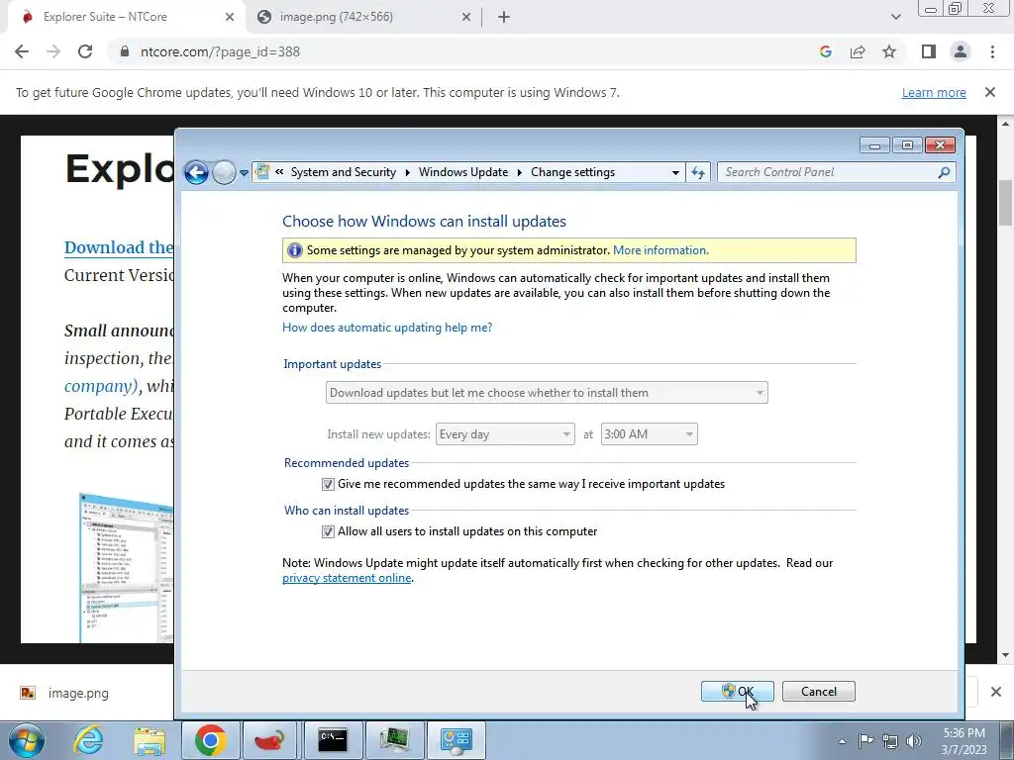Open Windows Explorer folder from taskbar
The image size is (1014, 760).
point(150,740)
